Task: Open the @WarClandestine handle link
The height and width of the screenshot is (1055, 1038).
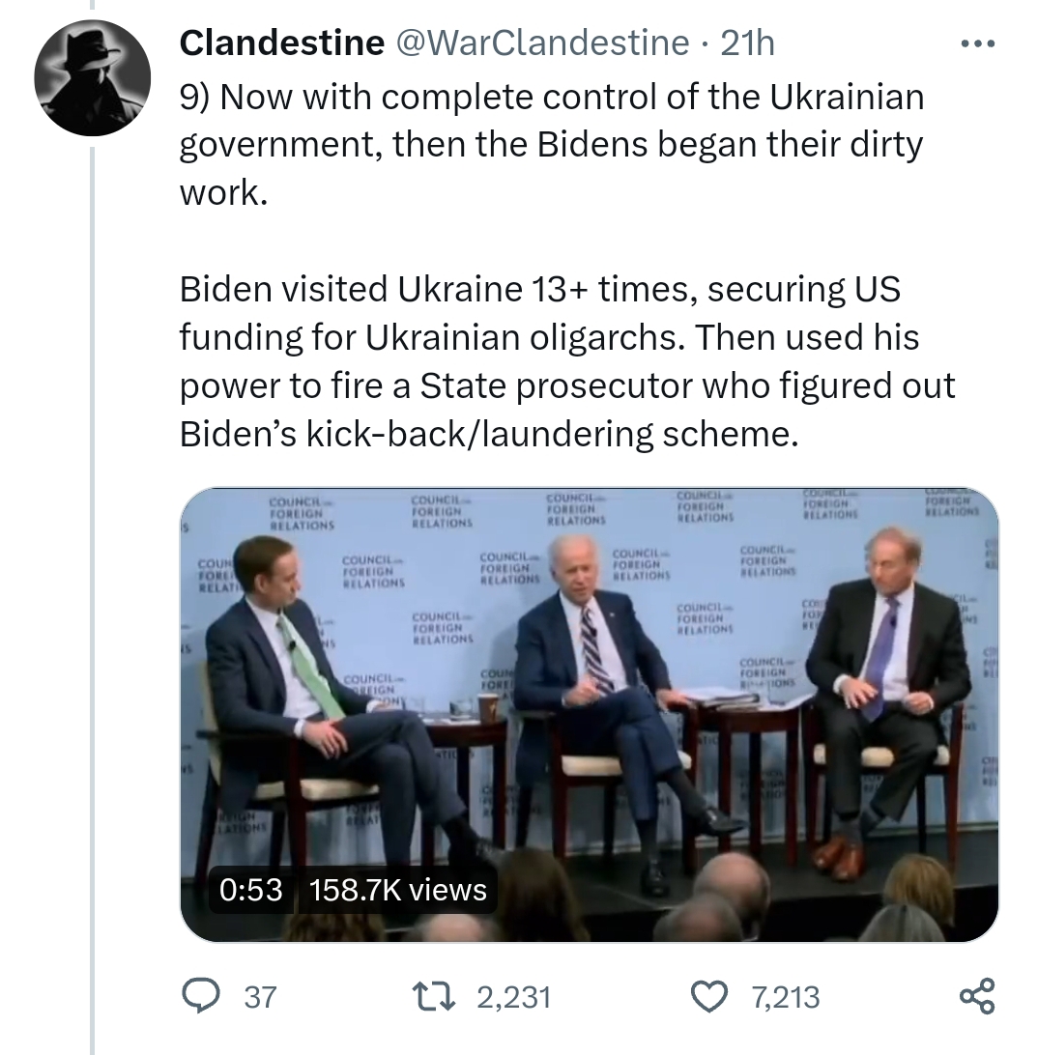Action: click(542, 43)
